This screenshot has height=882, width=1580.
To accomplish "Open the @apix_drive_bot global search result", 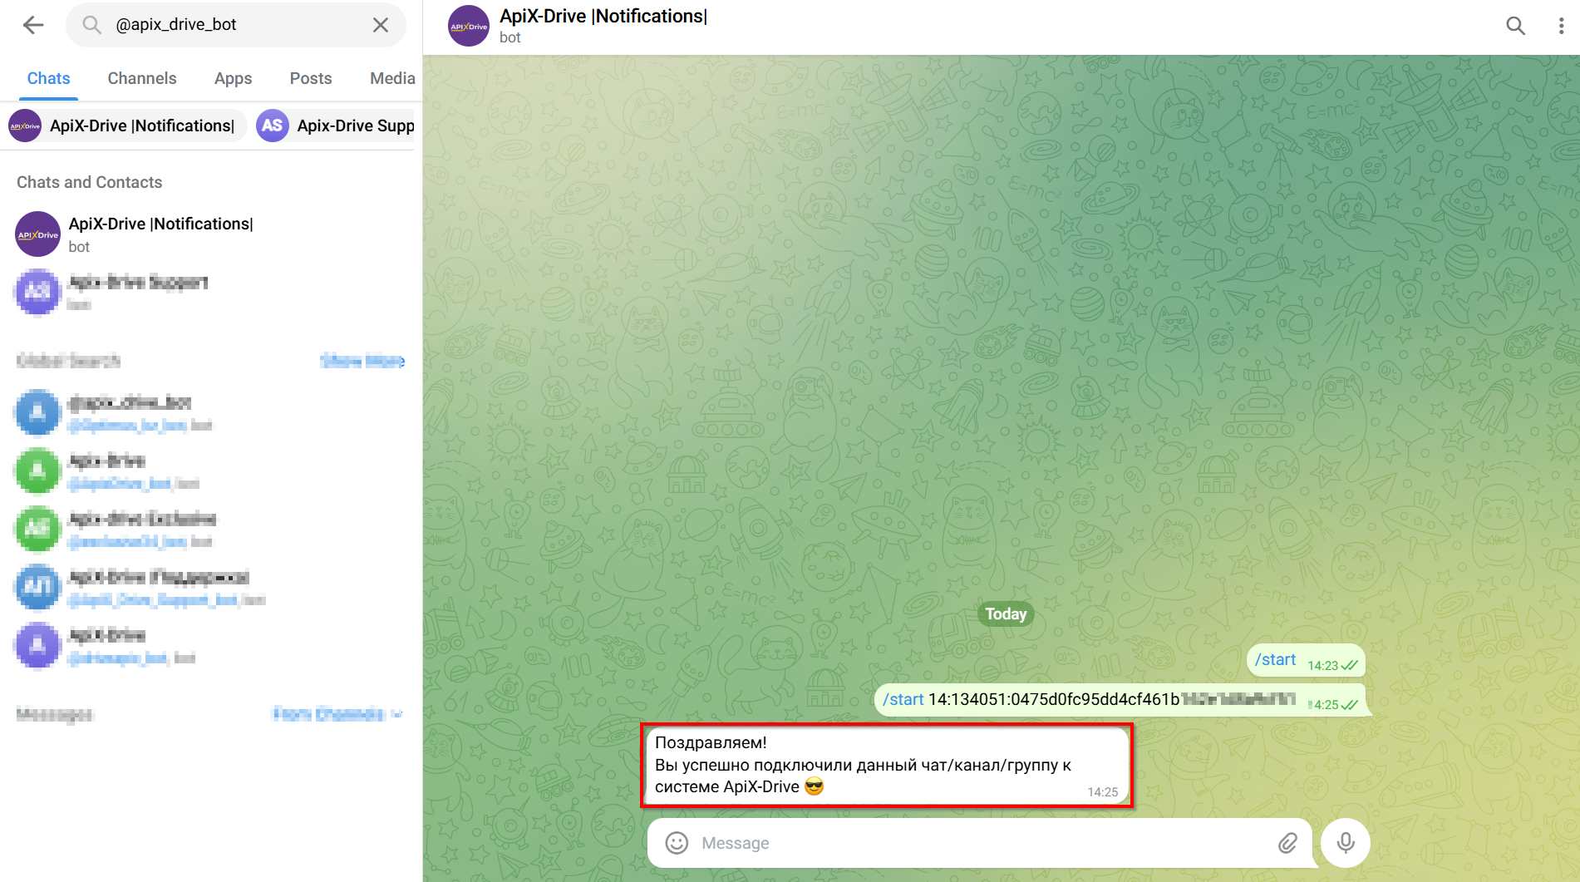I will [211, 413].
